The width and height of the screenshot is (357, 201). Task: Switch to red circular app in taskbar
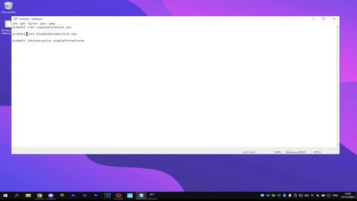point(119,195)
